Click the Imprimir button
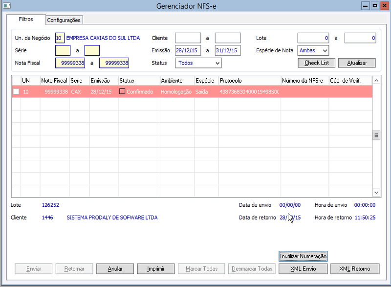 pos(156,269)
